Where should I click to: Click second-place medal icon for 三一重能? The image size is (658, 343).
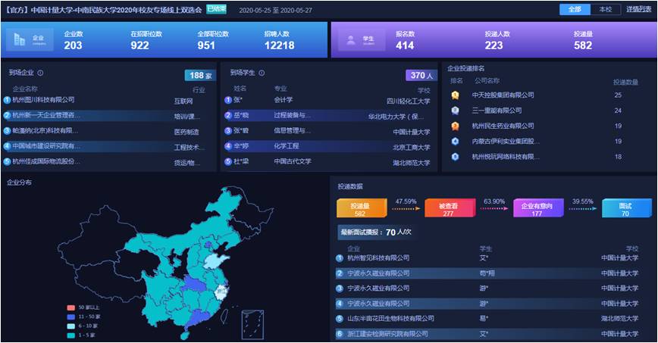pyautogui.click(x=455, y=111)
